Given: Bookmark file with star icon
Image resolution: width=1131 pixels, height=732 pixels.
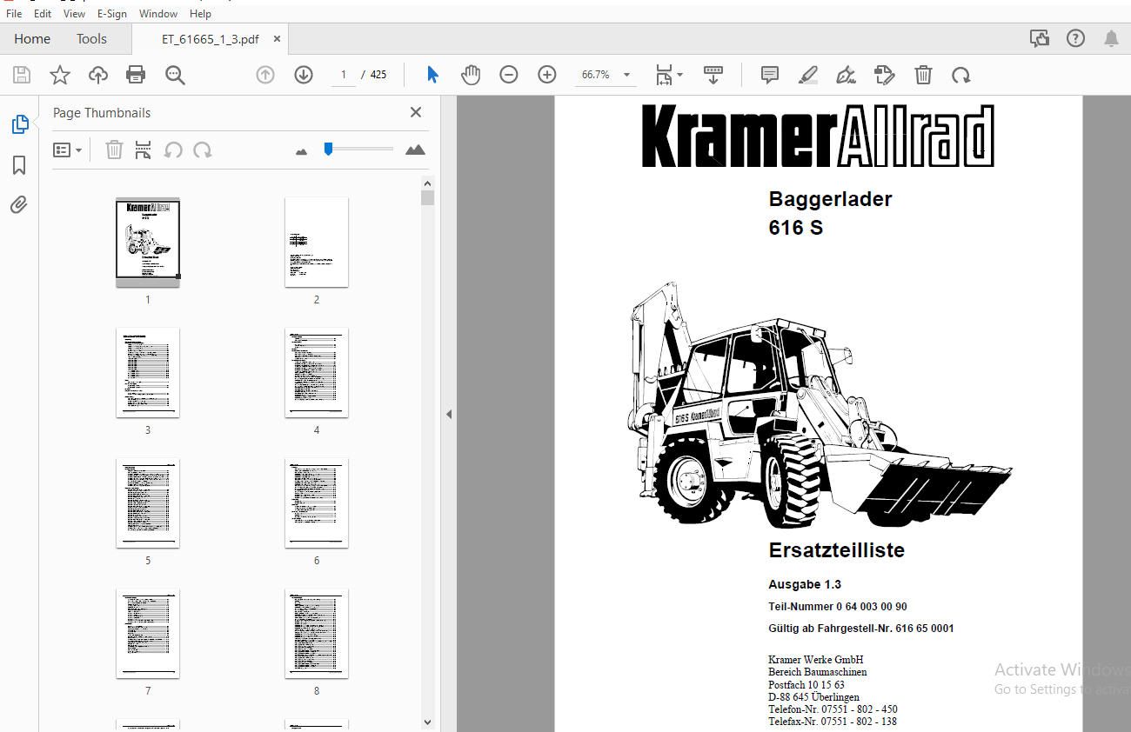Looking at the screenshot, I should 60,75.
